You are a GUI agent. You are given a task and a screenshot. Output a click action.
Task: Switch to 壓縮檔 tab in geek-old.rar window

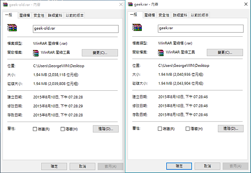(x=25, y=15)
